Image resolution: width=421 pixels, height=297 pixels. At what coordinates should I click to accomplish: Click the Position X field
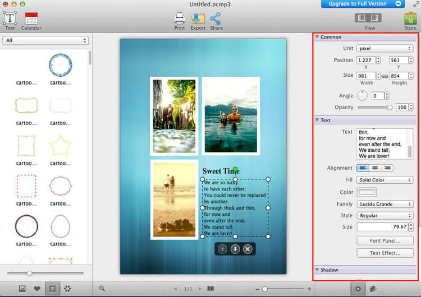366,60
